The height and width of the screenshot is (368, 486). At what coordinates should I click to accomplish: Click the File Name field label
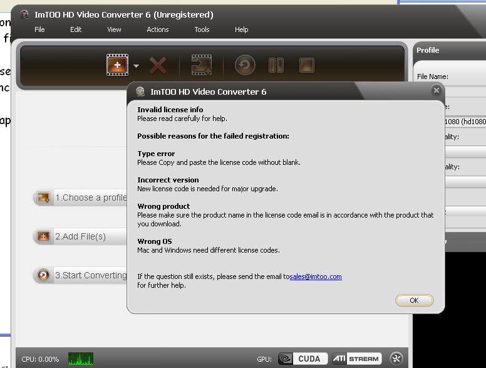click(432, 76)
